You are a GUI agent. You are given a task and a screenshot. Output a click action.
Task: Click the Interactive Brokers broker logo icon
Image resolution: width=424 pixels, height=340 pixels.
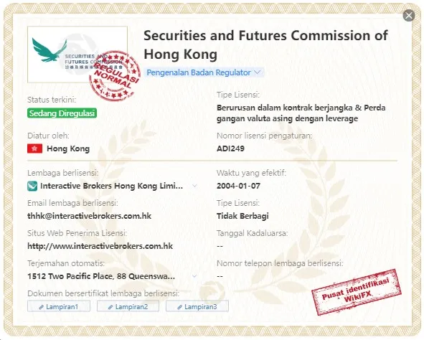(x=32, y=186)
